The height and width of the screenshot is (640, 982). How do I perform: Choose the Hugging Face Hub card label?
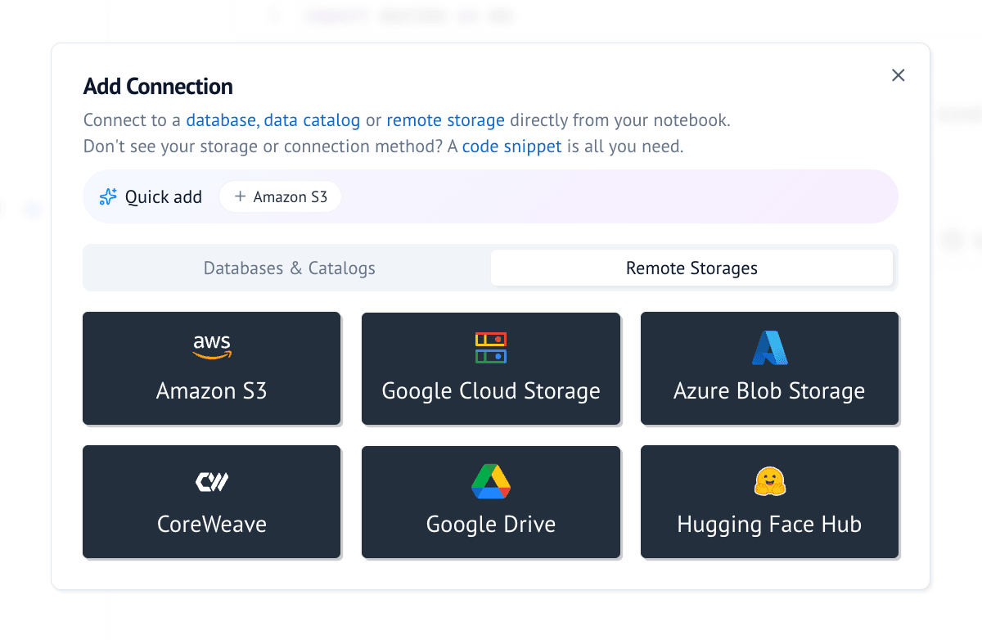769,524
